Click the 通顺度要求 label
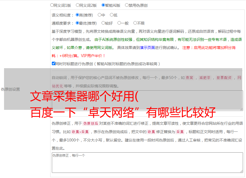246x178 pixels. click(63, 24)
